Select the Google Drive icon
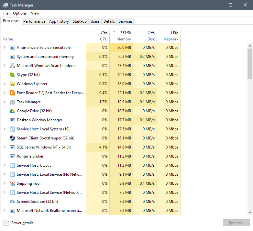Viewport: 253px width, 231px height. click(12, 111)
